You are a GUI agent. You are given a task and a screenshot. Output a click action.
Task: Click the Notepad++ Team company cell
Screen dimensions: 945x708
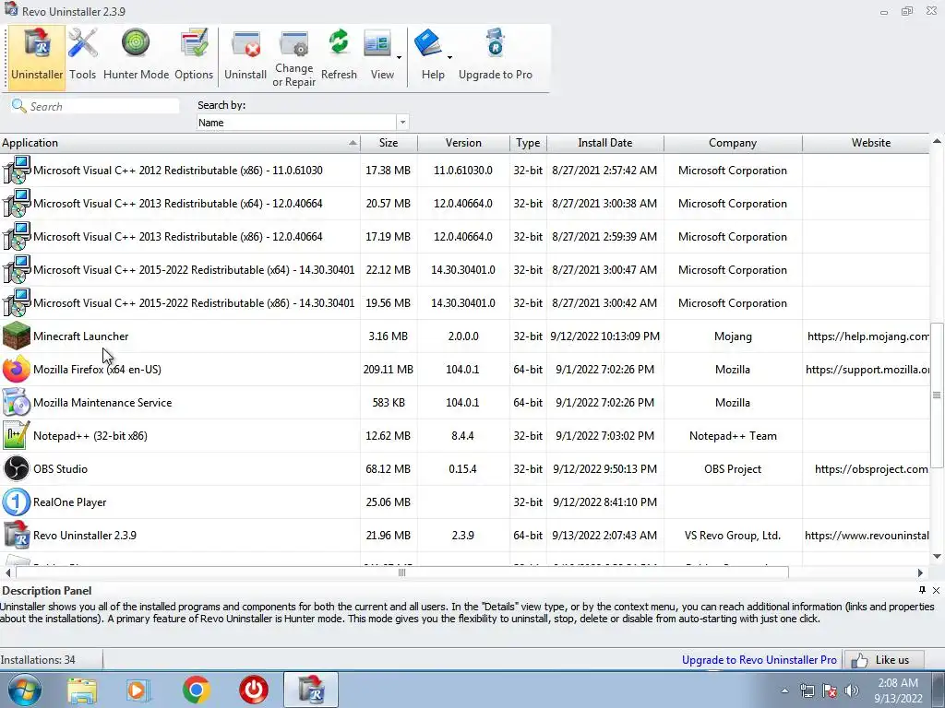tap(733, 436)
